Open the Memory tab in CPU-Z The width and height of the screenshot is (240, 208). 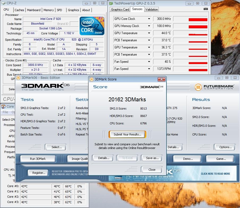pos(49,10)
